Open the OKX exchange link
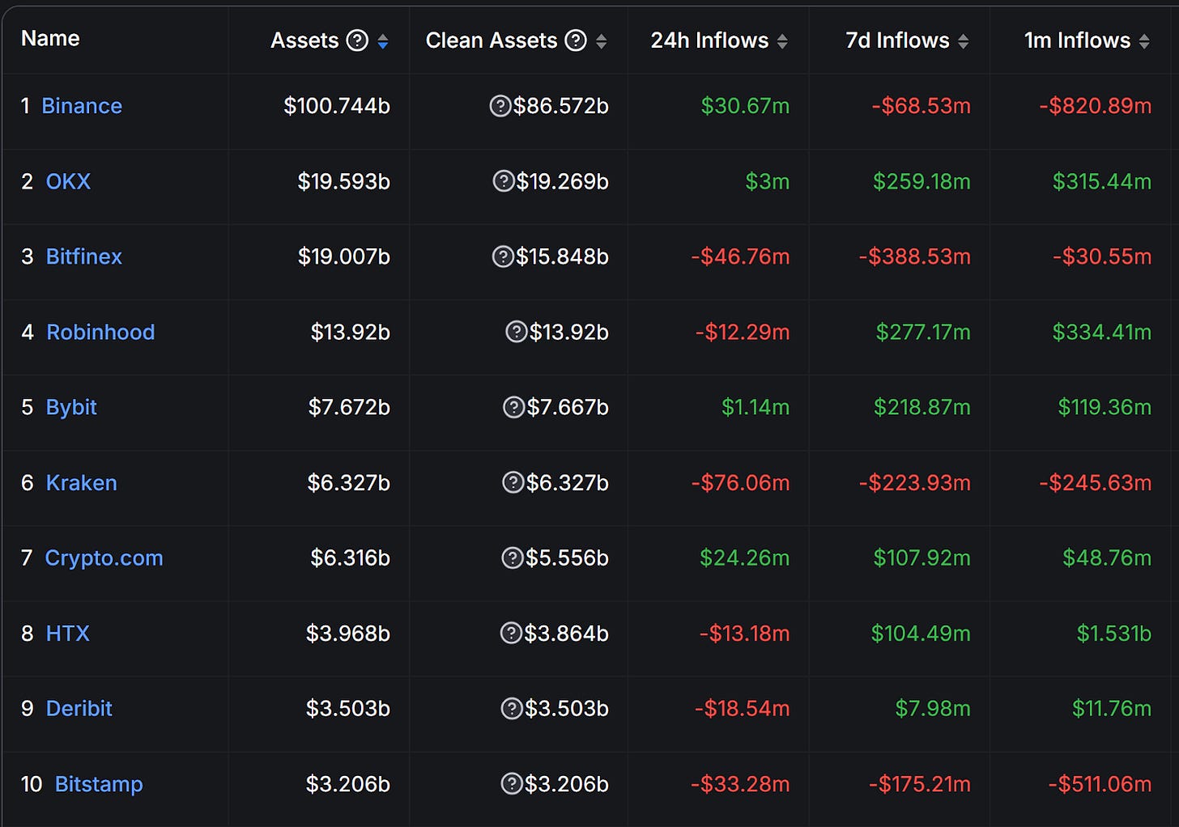 (x=68, y=181)
